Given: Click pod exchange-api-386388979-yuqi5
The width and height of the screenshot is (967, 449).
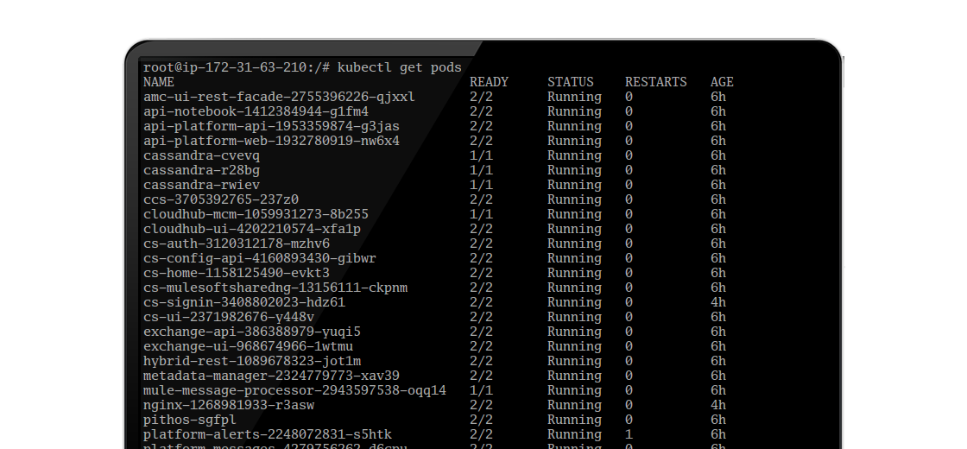Looking at the screenshot, I should point(251,332).
